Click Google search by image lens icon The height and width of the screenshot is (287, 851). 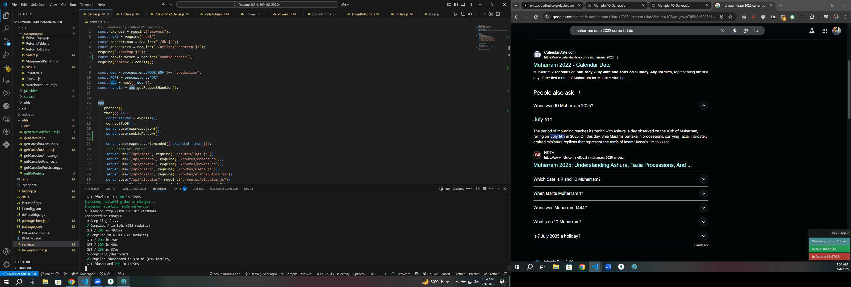click(x=746, y=31)
